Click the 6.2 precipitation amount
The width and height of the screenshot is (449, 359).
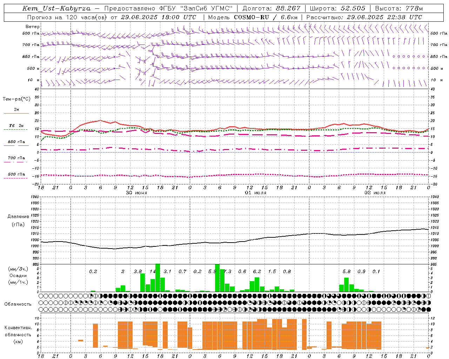click(257, 272)
